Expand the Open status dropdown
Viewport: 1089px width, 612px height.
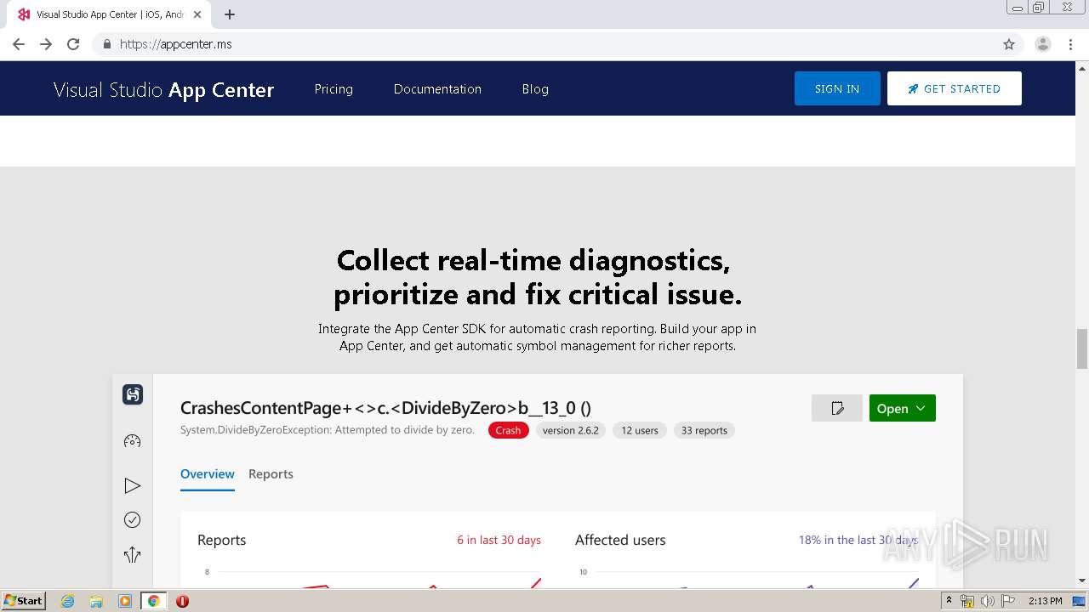pyautogui.click(x=903, y=408)
